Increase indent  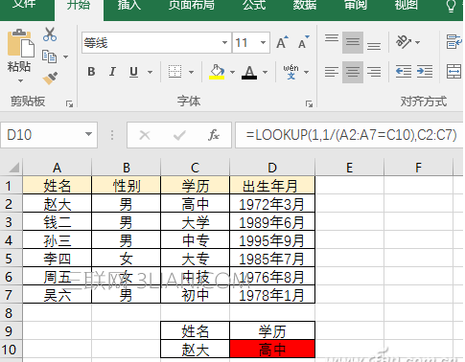click(x=425, y=72)
